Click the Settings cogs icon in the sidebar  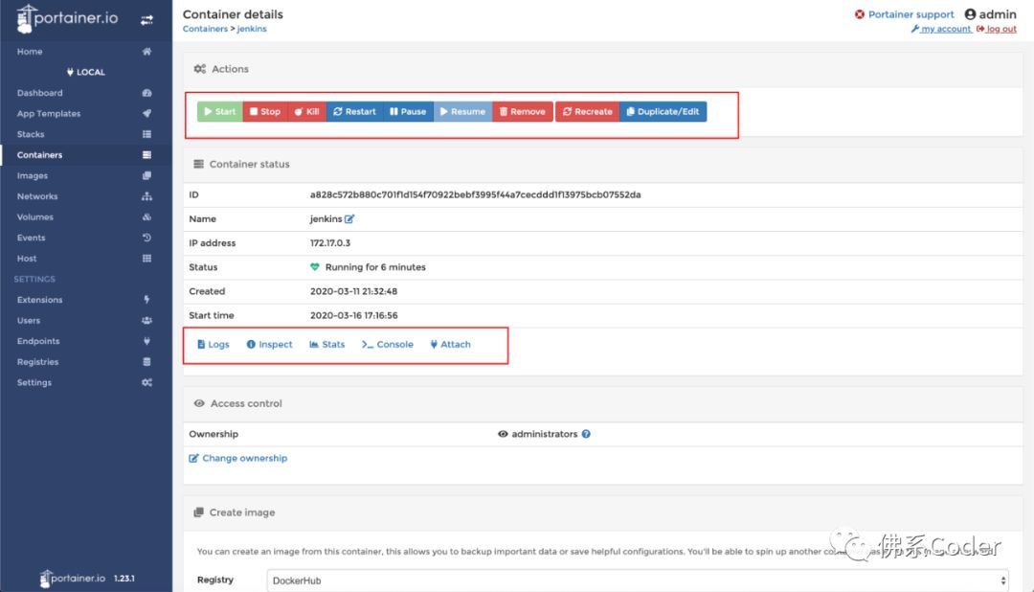(146, 382)
